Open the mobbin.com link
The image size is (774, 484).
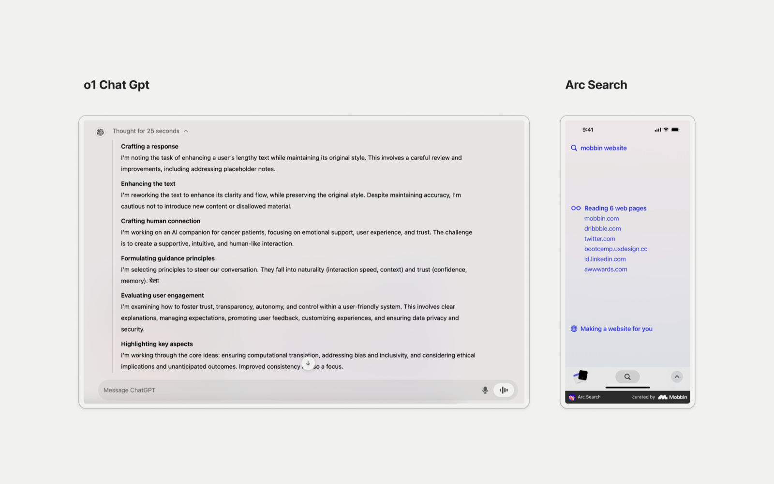601,218
